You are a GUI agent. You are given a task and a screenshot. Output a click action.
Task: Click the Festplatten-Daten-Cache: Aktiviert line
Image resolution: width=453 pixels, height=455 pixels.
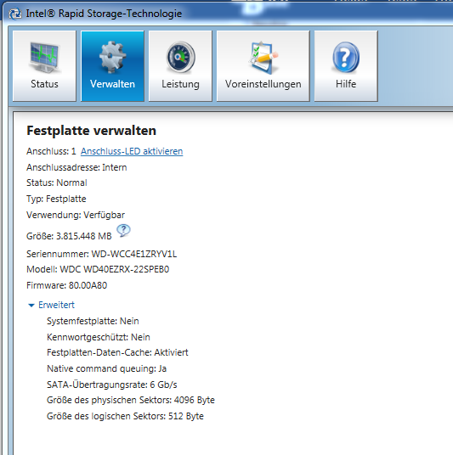(117, 352)
